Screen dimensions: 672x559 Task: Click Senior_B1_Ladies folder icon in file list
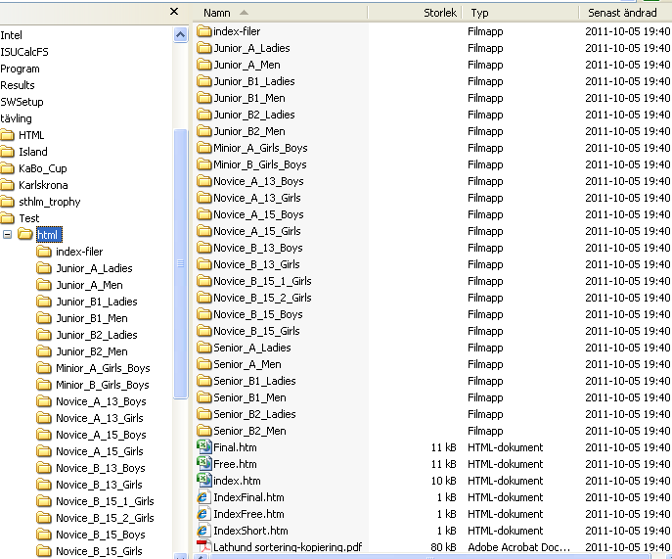pyautogui.click(x=204, y=381)
